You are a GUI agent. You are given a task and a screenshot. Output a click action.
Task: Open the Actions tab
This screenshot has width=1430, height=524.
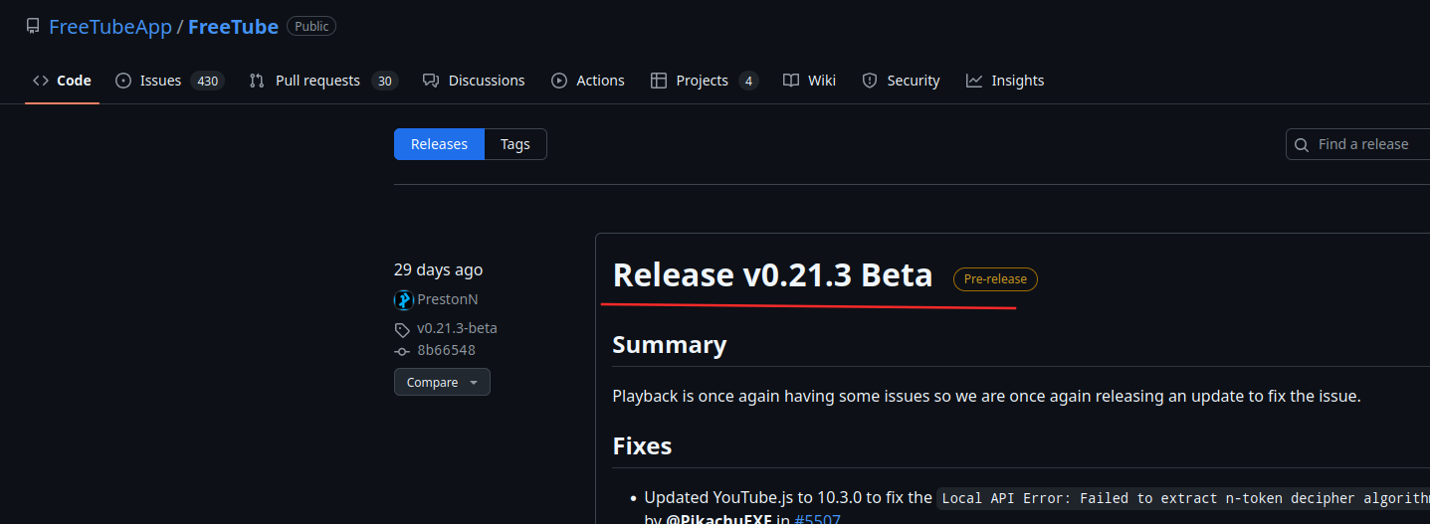tap(588, 81)
